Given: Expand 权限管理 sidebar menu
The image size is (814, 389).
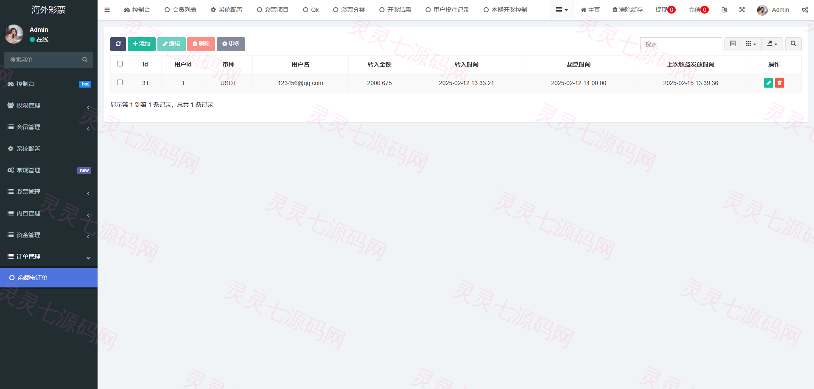Looking at the screenshot, I should click(x=49, y=105).
